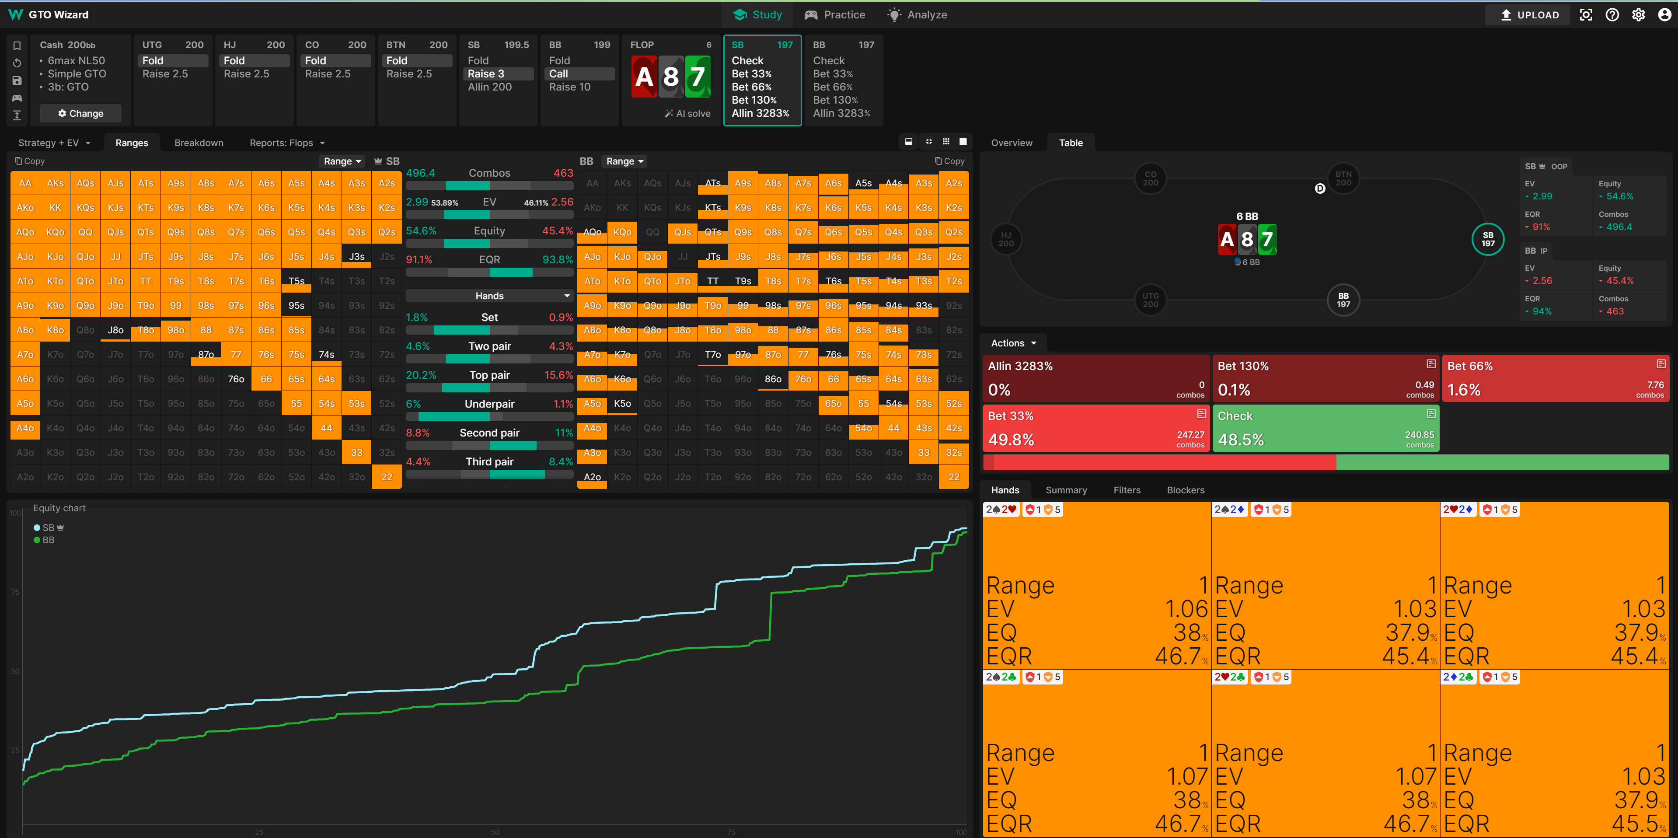The image size is (1678, 838).
Task: Click the 7 flop card in the FLOP panel
Action: pyautogui.click(x=698, y=77)
